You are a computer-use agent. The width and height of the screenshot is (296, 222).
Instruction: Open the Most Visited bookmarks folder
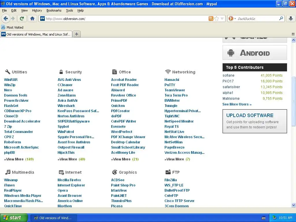coord(12,27)
